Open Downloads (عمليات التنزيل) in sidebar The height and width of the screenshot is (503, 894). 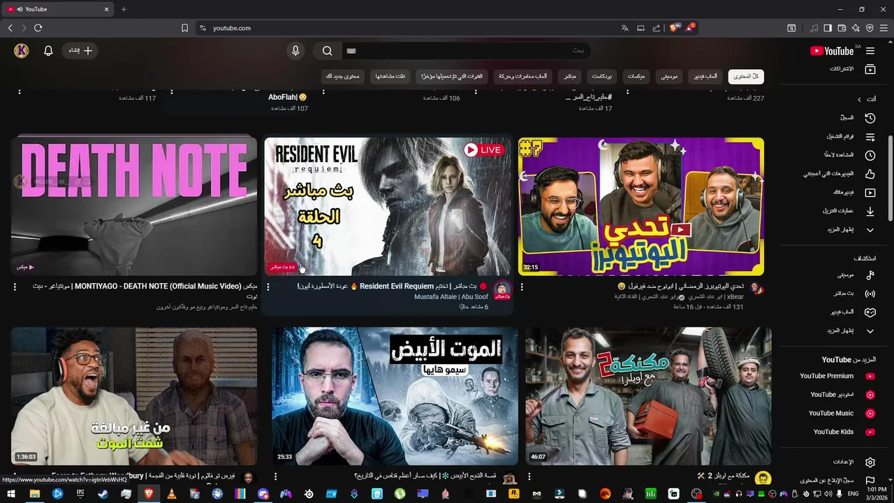coord(849,211)
